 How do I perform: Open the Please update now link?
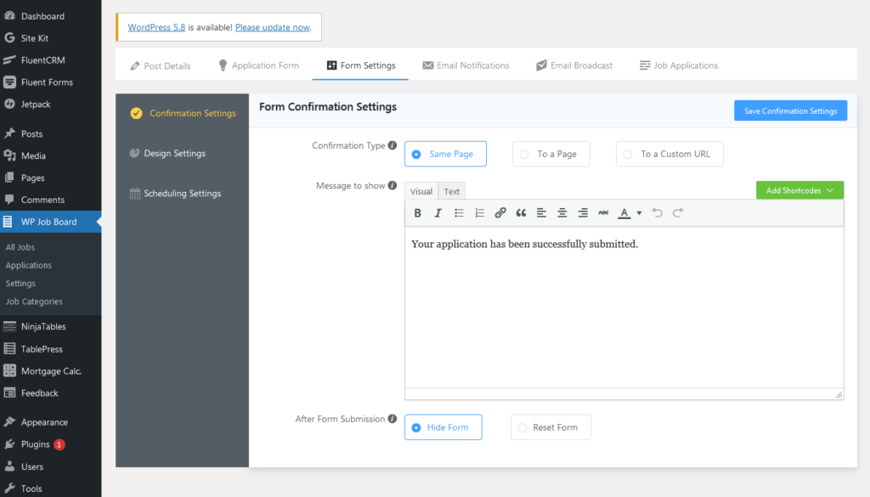click(272, 26)
